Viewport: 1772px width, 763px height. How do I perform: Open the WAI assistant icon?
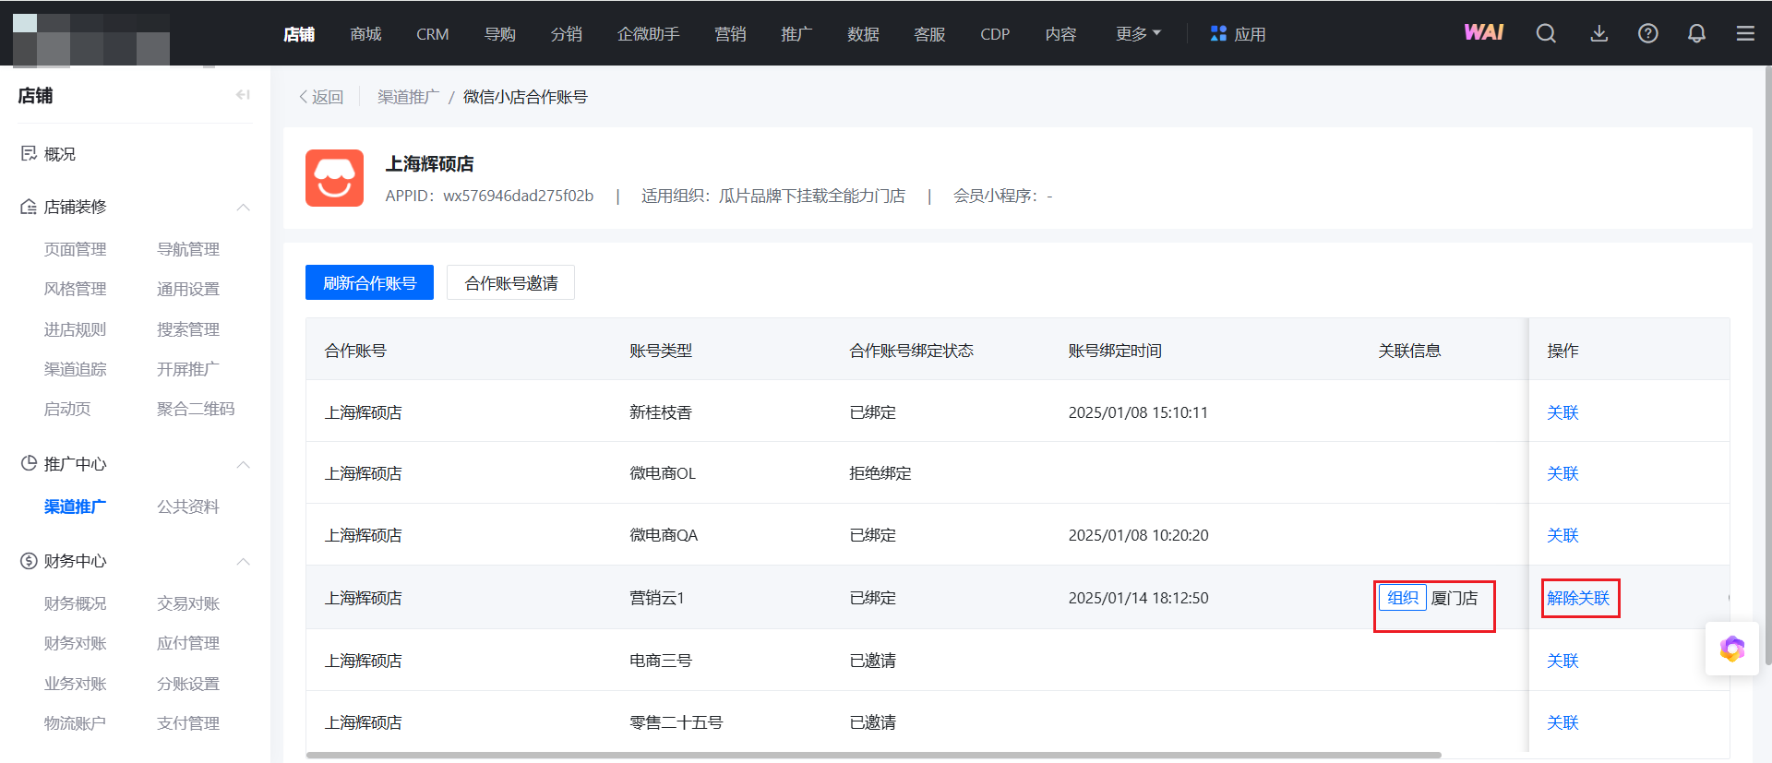[1483, 33]
